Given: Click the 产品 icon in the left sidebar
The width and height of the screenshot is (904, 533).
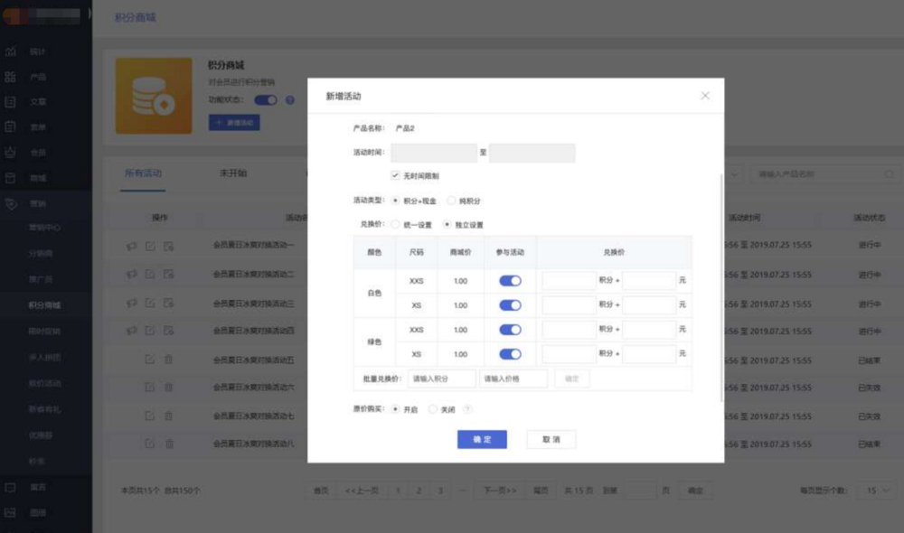Looking at the screenshot, I should 11,78.
